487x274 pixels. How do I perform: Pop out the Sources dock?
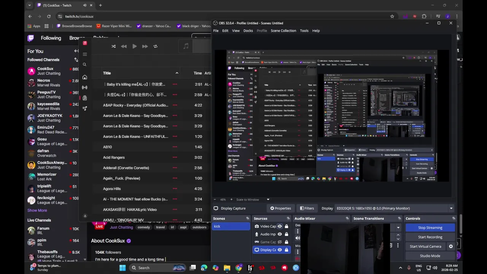pyautogui.click(x=288, y=218)
